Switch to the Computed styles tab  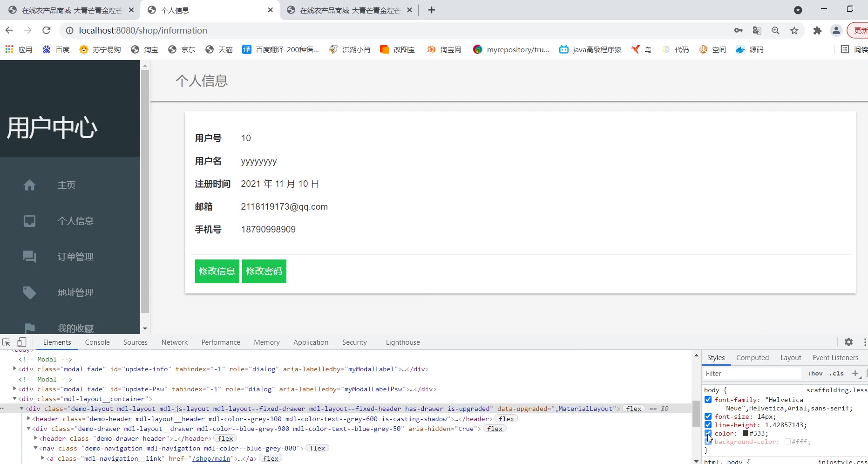click(x=753, y=358)
